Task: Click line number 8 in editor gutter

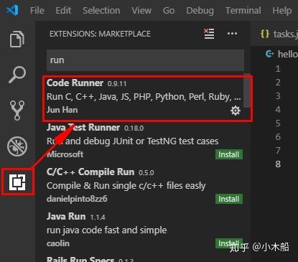Action: pos(278,164)
